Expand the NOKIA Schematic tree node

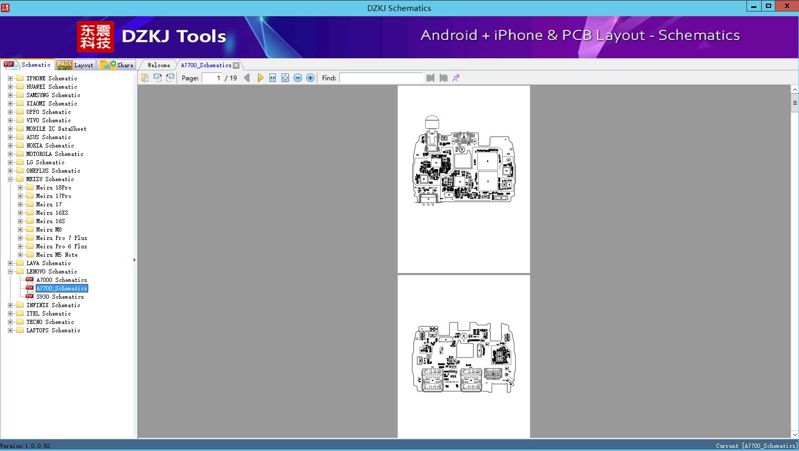point(10,145)
